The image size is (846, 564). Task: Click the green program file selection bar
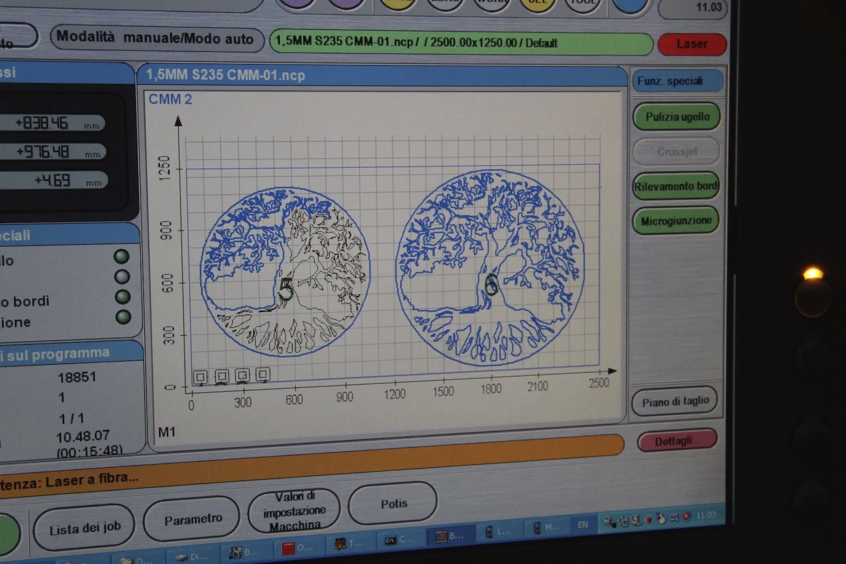point(460,43)
